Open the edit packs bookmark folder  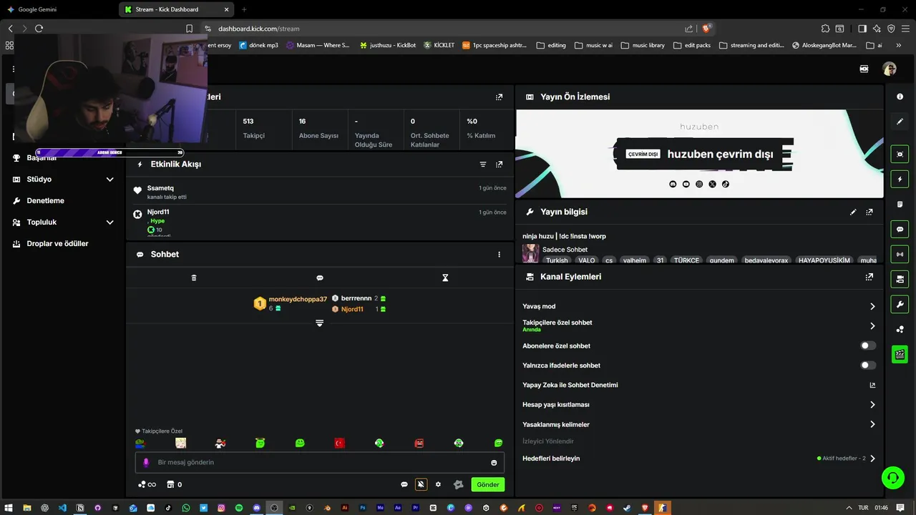click(691, 45)
